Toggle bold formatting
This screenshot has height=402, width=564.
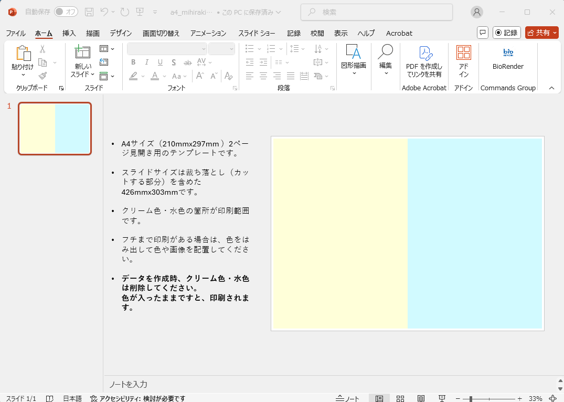pyautogui.click(x=133, y=62)
